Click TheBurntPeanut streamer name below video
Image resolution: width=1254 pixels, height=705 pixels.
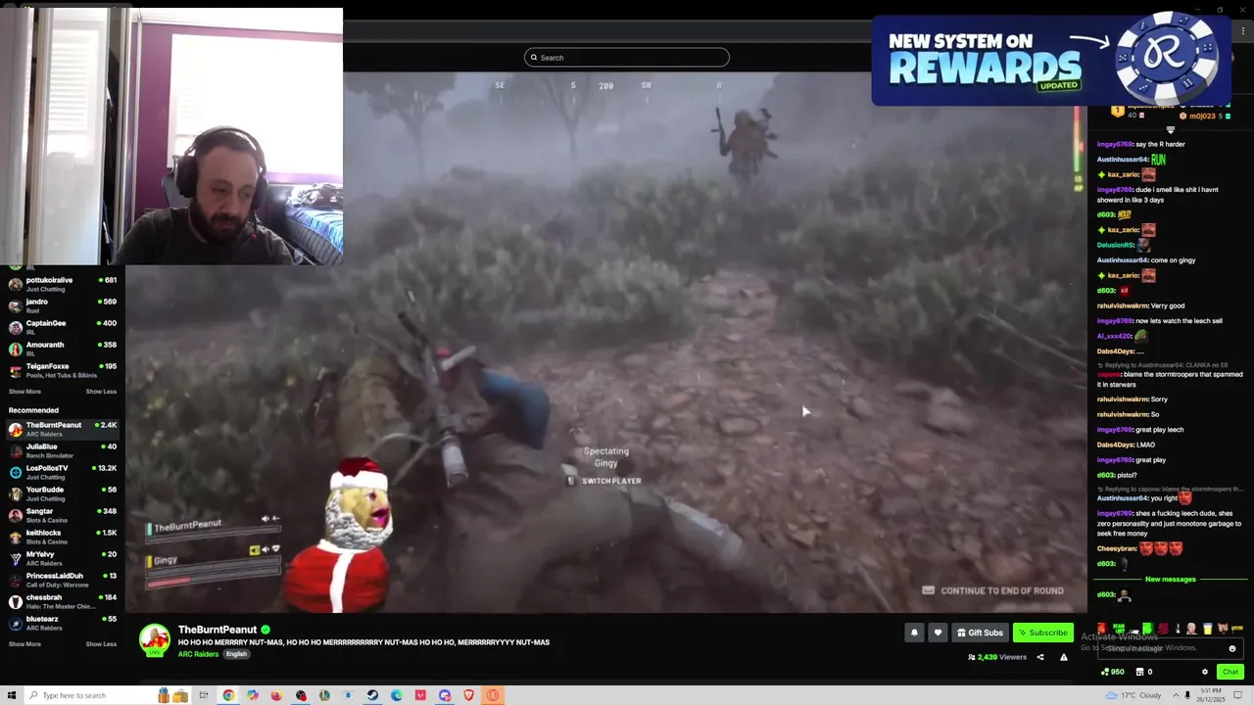tap(217, 630)
